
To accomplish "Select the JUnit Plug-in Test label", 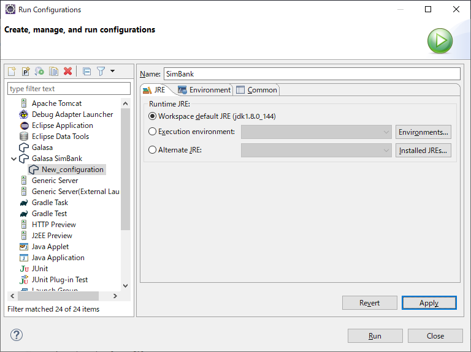I will (59, 280).
